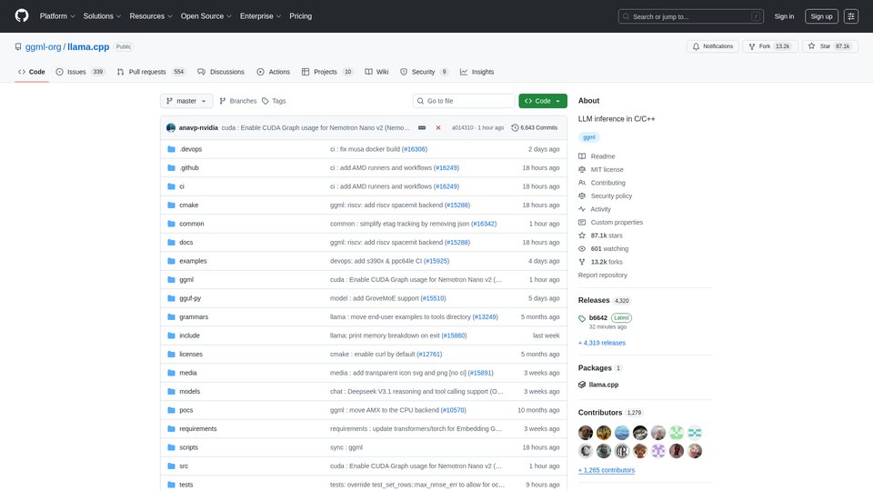
Task: Click the .devops folder icon
Action: point(170,149)
